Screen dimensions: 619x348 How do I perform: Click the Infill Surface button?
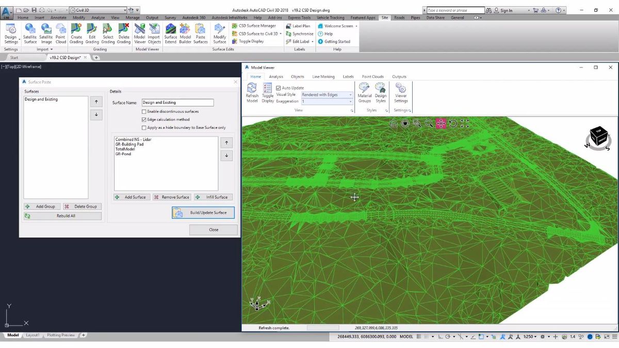coord(213,197)
